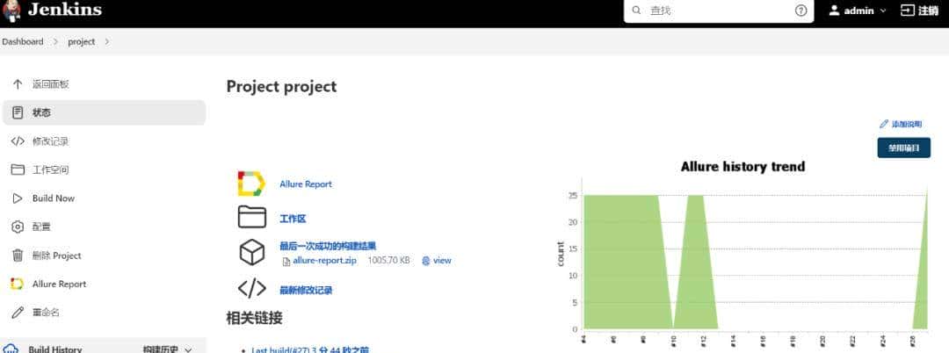Click the search magnifier icon

click(x=636, y=11)
